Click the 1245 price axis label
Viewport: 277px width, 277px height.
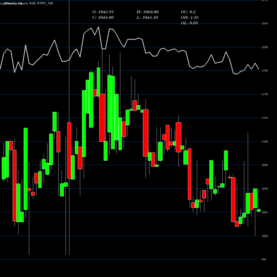265,23
